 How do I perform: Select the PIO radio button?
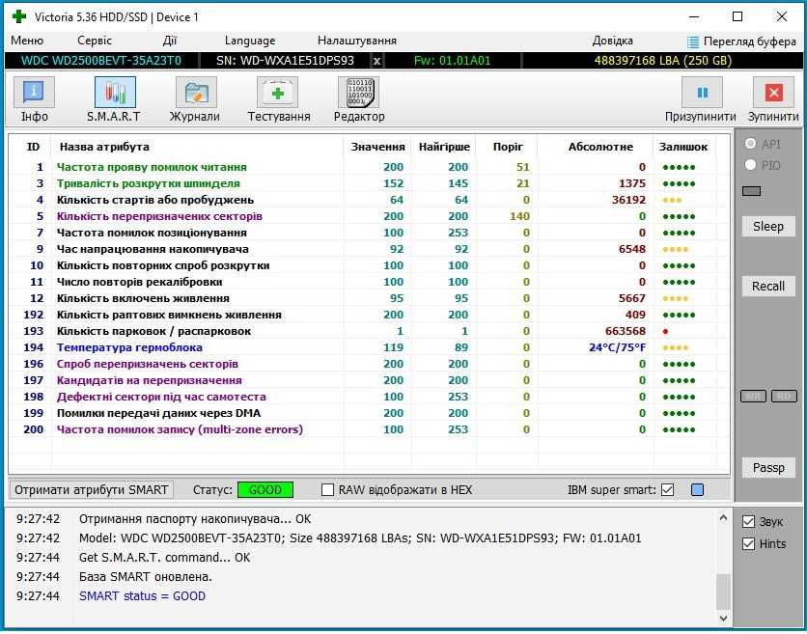pyautogui.click(x=750, y=165)
